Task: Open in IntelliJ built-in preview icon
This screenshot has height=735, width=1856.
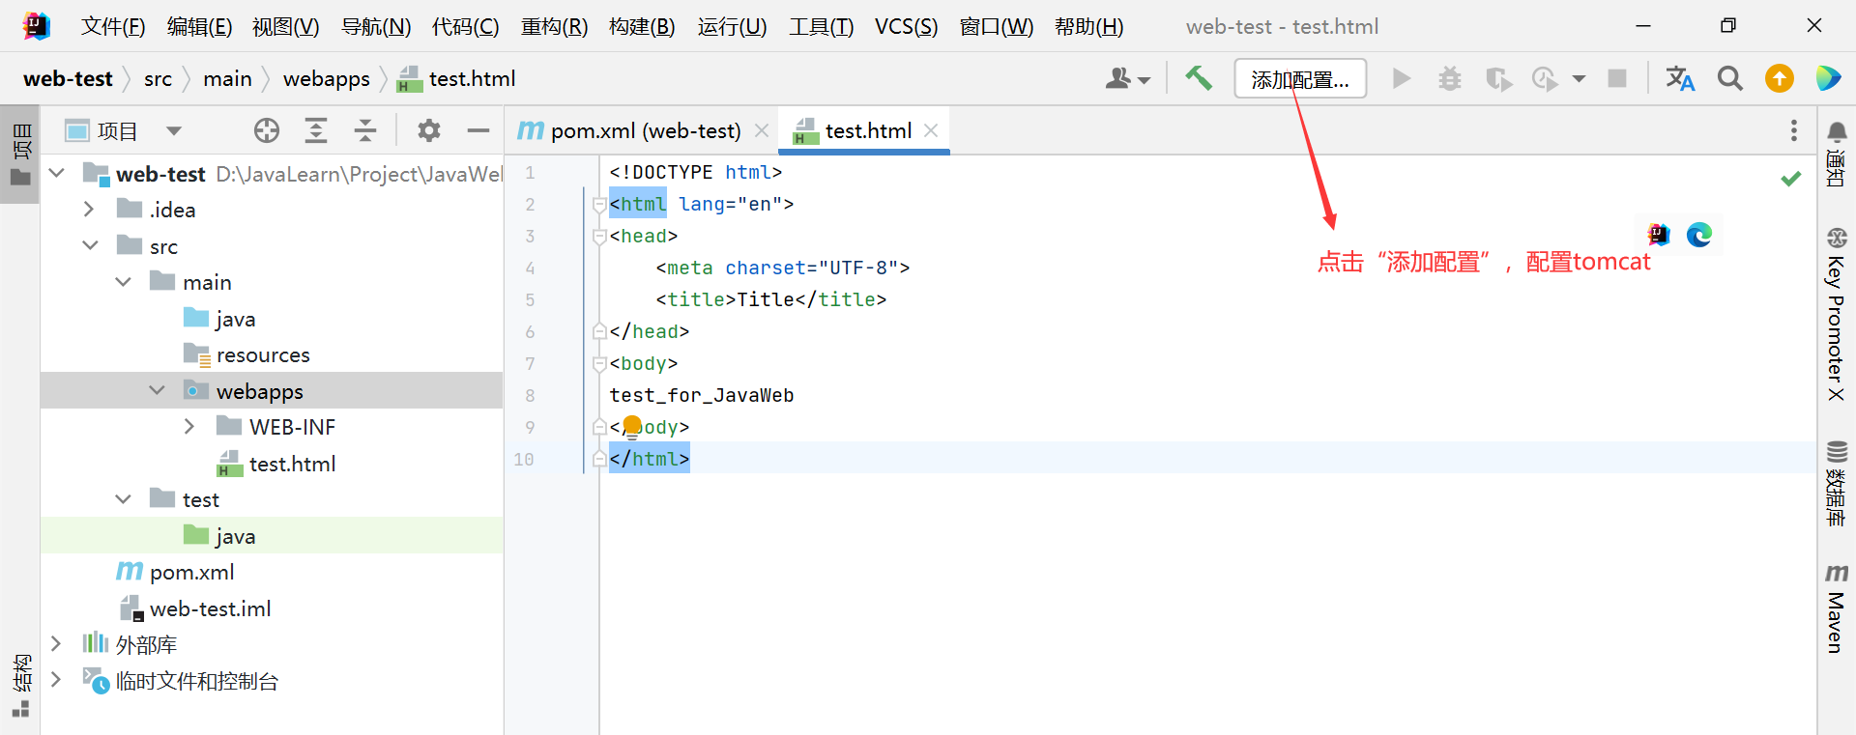Action: point(1659,235)
